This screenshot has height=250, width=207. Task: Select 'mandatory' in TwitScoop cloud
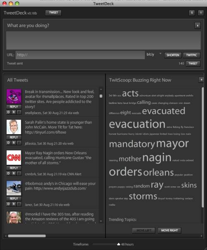[x=132, y=144]
